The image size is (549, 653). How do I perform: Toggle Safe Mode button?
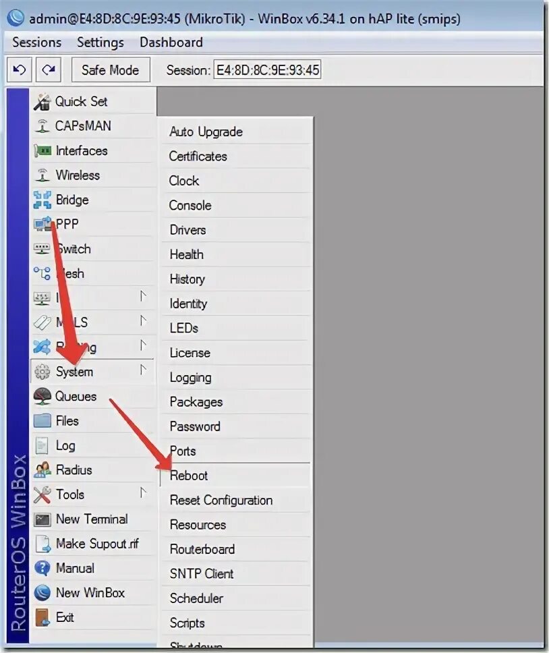click(x=111, y=70)
